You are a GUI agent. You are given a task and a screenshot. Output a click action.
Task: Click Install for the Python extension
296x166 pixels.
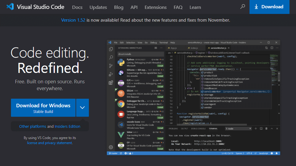click(x=161, y=66)
